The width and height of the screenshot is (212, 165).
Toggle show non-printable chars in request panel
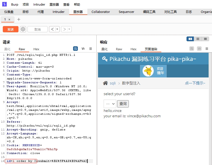click(x=83, y=49)
